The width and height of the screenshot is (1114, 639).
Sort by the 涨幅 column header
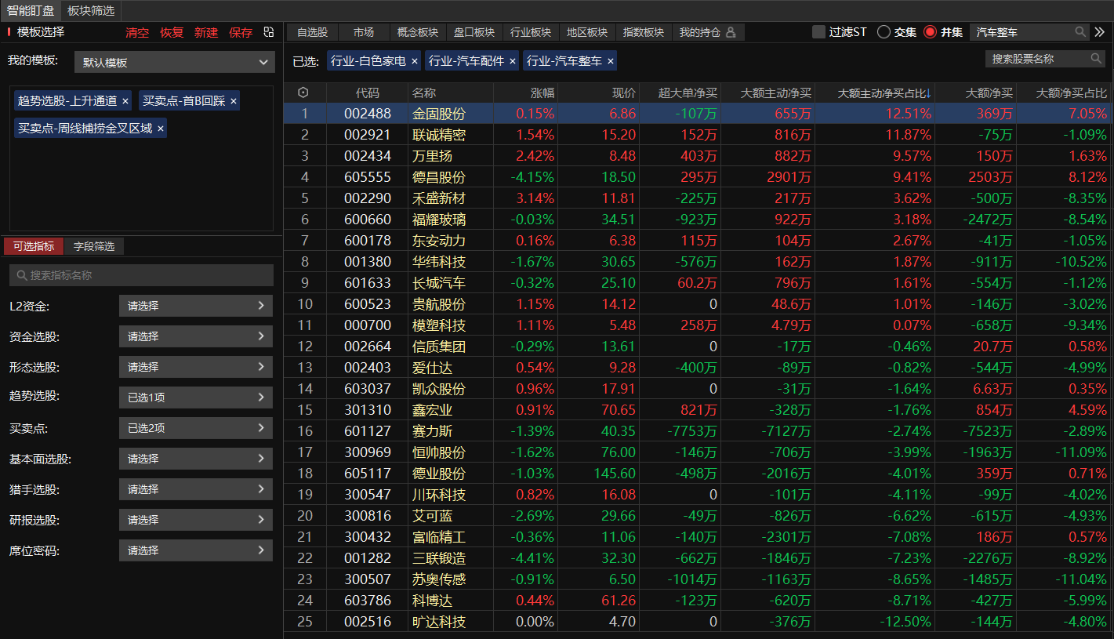click(x=542, y=93)
